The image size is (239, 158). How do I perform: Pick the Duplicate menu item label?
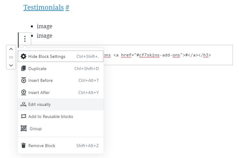37,69
